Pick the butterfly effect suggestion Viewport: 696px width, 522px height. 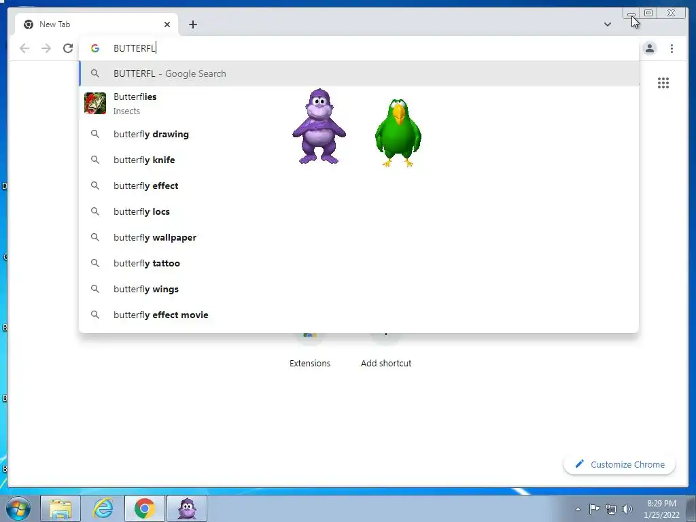pos(359,186)
